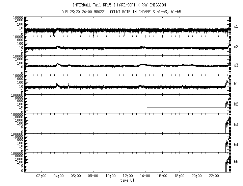Click the s1 channel label
This screenshot has height=186, width=243.
(x=236, y=26)
